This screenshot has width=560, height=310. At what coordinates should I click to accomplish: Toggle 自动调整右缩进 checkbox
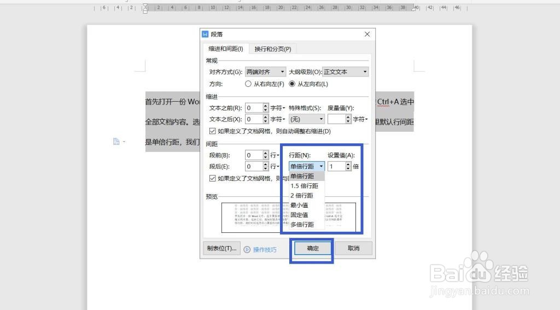(x=213, y=131)
